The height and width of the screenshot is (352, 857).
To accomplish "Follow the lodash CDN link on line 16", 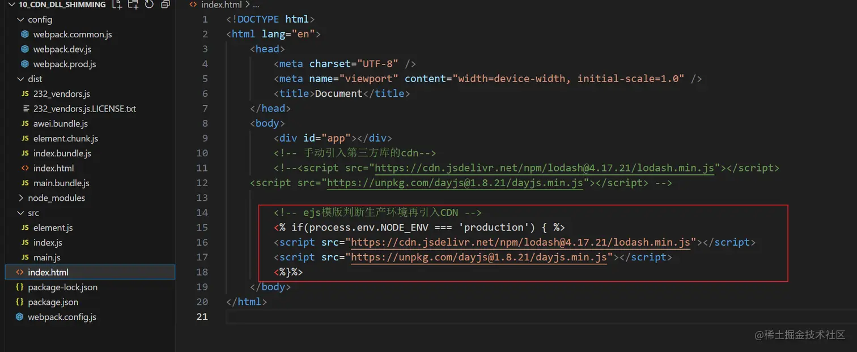I will click(x=520, y=242).
